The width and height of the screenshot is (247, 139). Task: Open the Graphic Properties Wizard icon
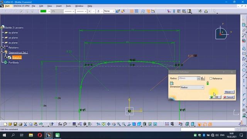pyautogui.click(x=123, y=11)
